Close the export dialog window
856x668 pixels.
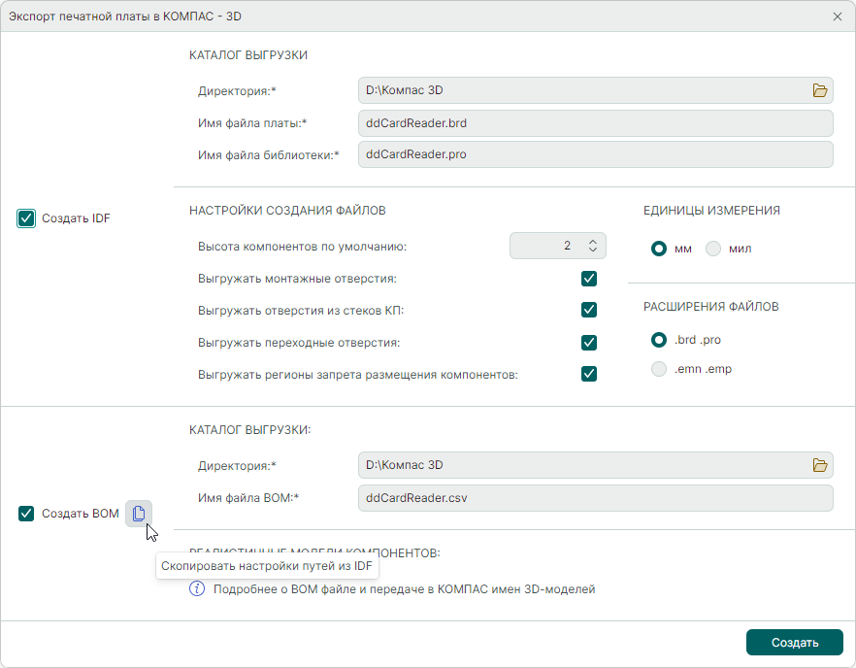point(838,17)
